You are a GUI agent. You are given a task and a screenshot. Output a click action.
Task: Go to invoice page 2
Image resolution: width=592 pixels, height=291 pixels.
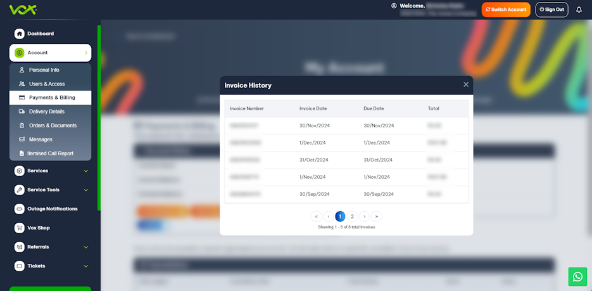coord(352,216)
